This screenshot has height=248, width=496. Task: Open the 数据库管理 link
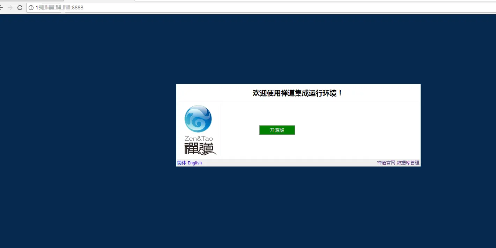(x=408, y=163)
